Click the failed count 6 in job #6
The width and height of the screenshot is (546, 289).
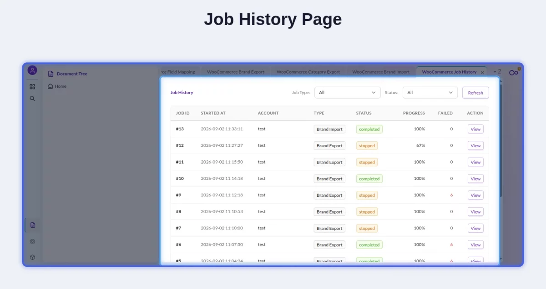[x=451, y=244]
